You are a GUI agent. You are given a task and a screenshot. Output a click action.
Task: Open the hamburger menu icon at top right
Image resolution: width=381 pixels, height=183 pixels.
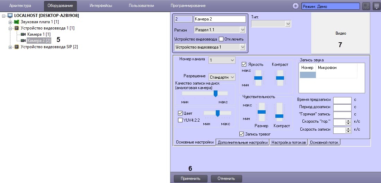pos(376,6)
